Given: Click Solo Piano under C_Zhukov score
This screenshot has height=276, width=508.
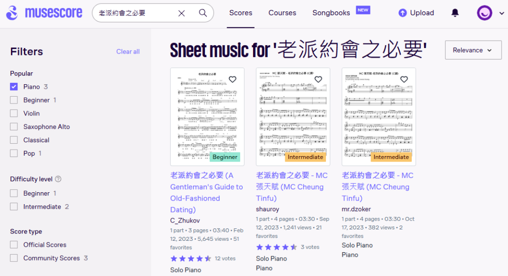Looking at the screenshot, I should coord(186,270).
